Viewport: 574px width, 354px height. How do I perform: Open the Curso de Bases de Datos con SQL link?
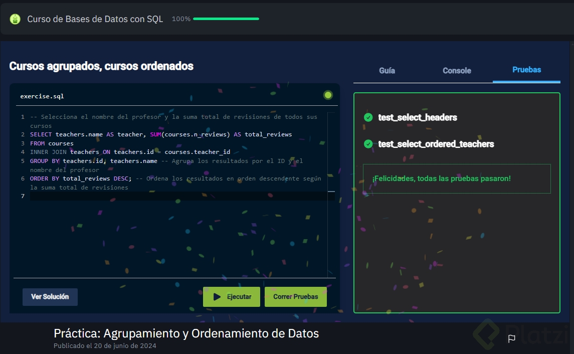coord(95,19)
